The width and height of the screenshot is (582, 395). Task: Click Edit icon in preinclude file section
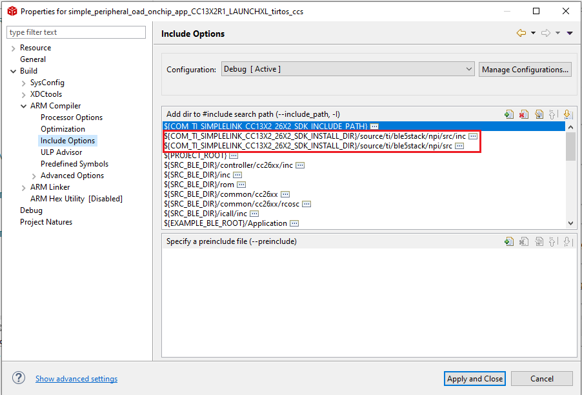(539, 241)
